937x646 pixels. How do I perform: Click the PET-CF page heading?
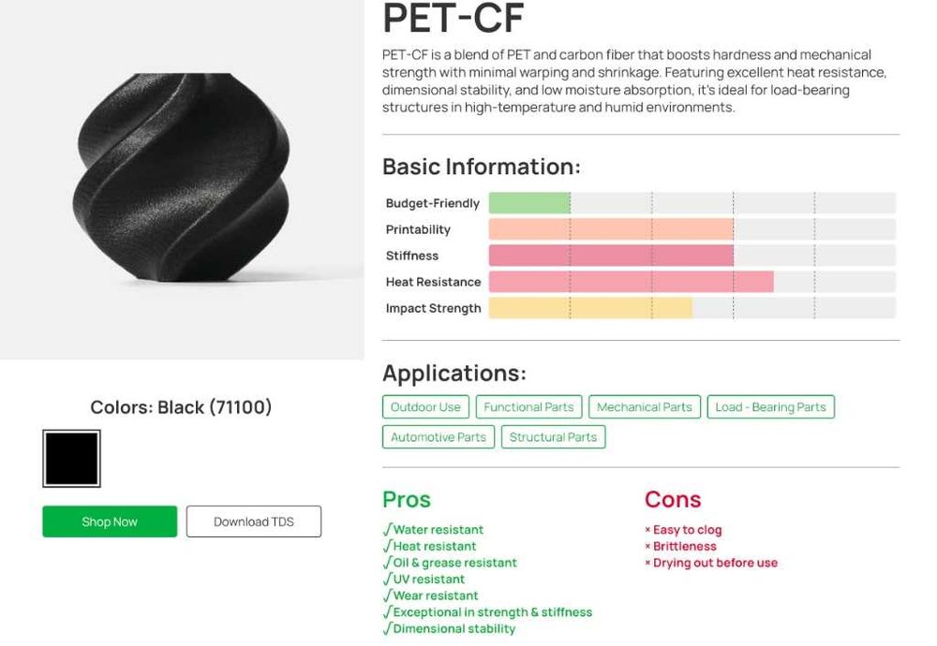454,19
